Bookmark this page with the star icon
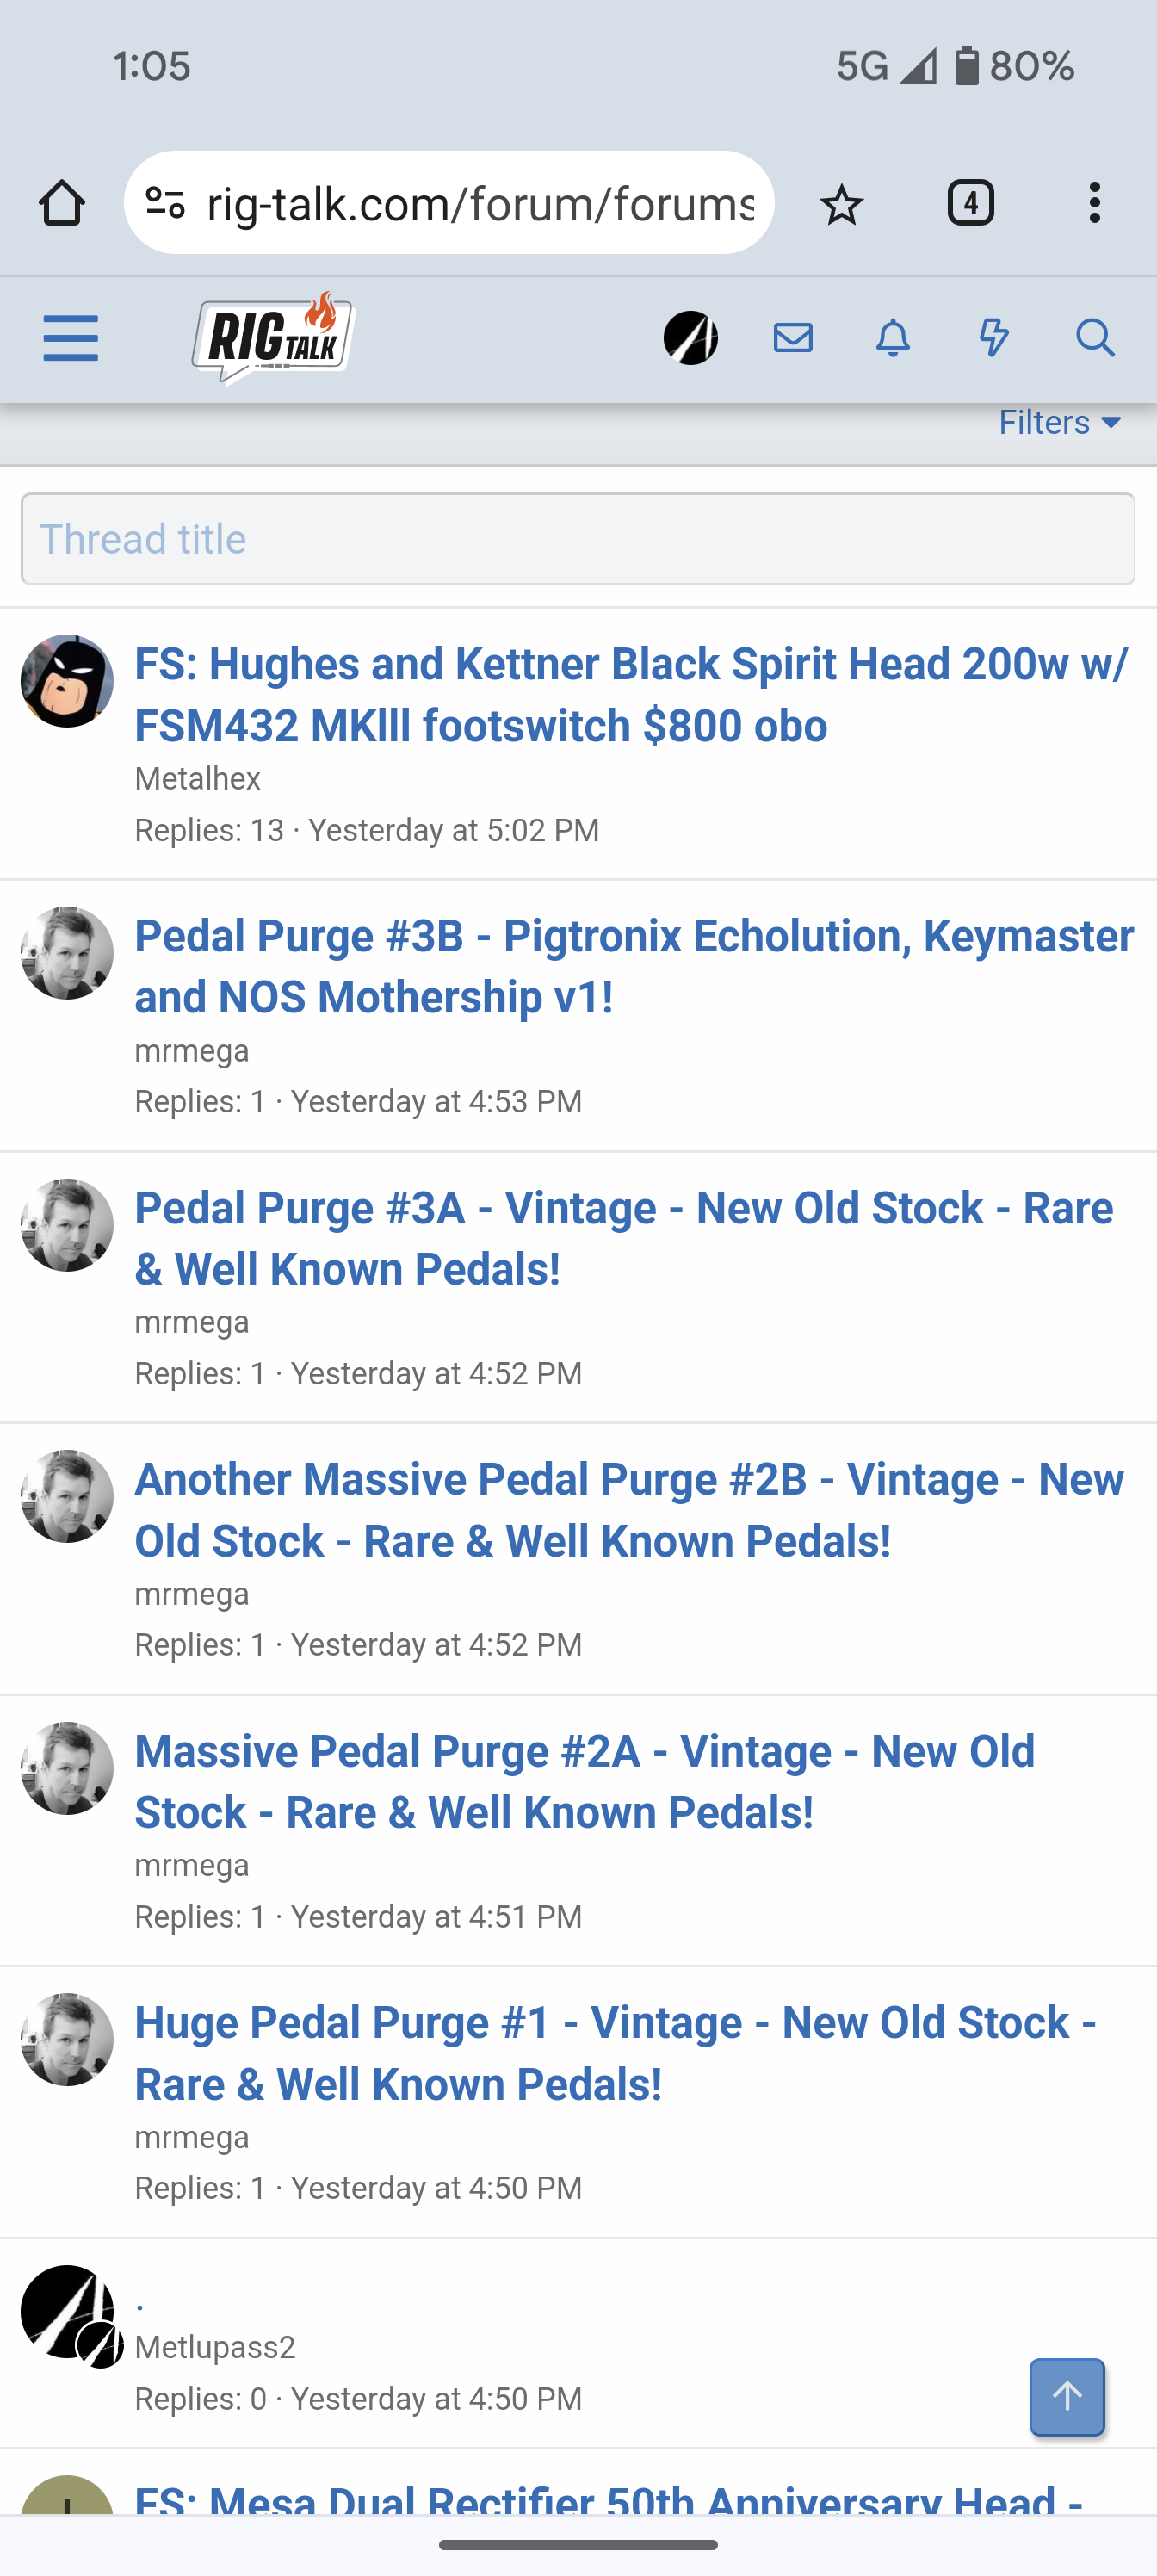The width and height of the screenshot is (1157, 2576). [x=841, y=204]
